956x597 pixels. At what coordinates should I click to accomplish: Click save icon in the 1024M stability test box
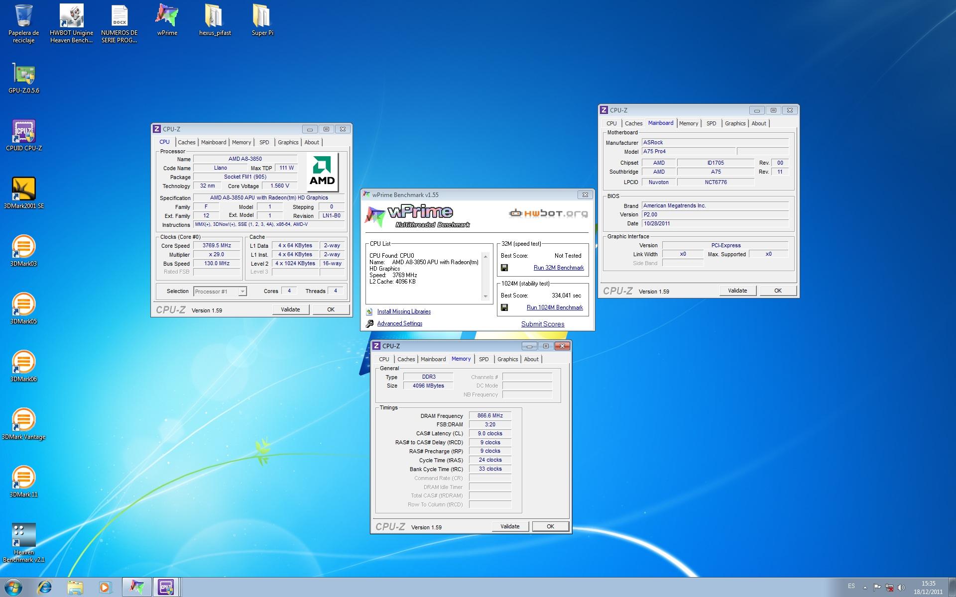tap(504, 307)
